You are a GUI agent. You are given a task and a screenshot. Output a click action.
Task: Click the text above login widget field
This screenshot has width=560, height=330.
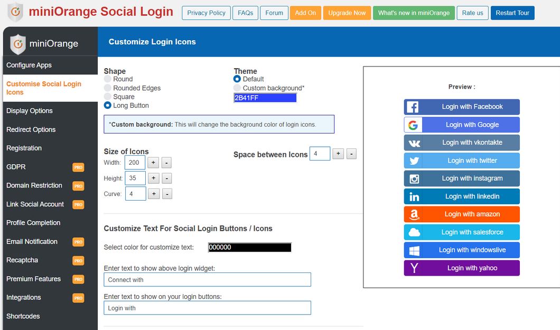[207, 280]
